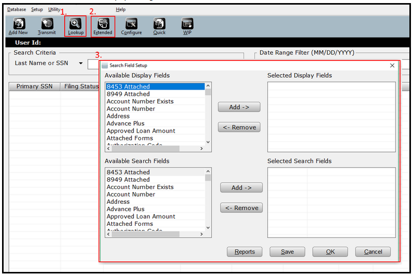Click the Configure toolbar icon

(x=132, y=26)
